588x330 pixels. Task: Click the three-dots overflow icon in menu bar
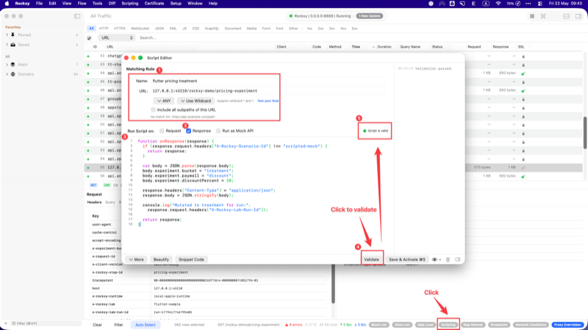(528, 4)
